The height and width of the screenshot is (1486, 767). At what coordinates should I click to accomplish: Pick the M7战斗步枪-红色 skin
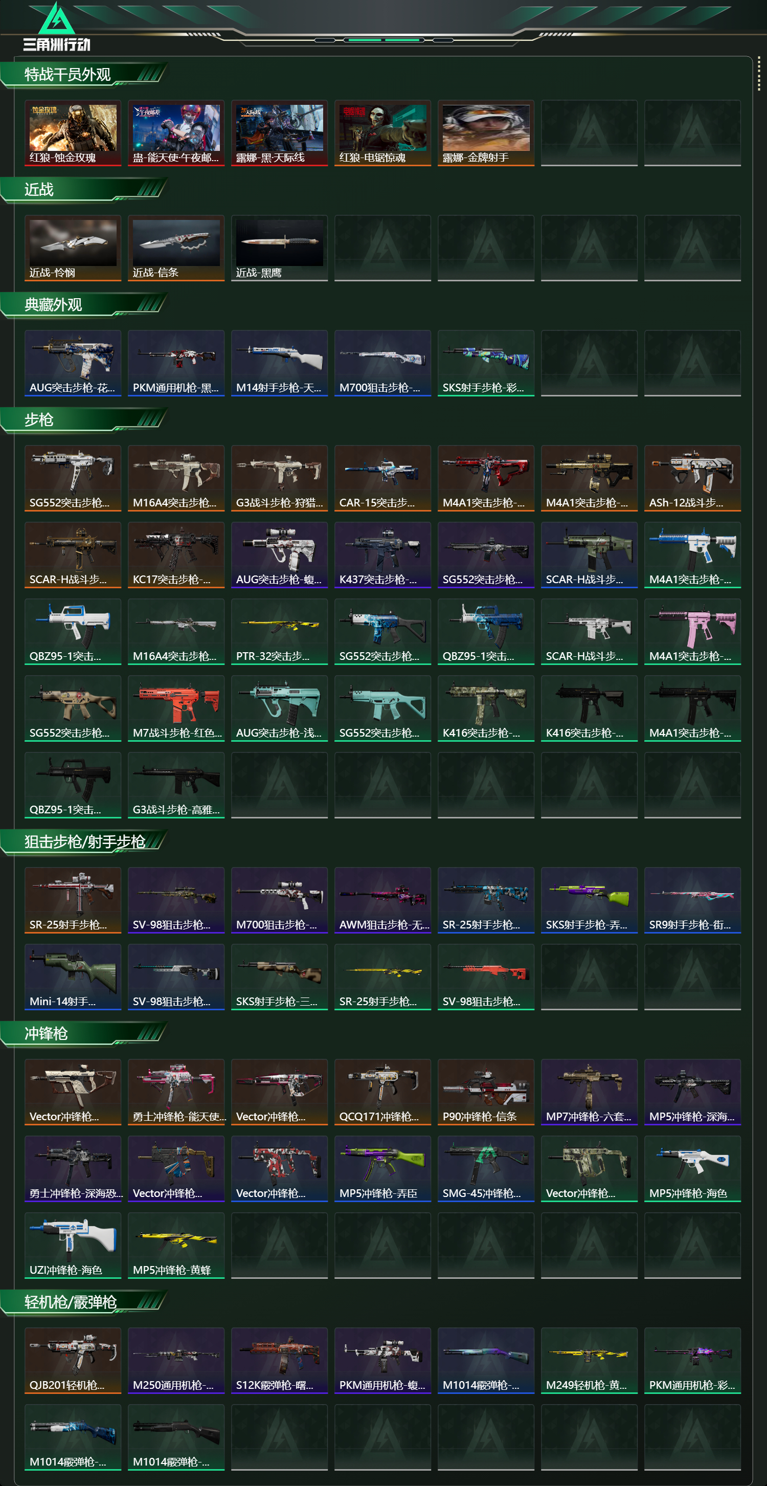pyautogui.click(x=176, y=708)
